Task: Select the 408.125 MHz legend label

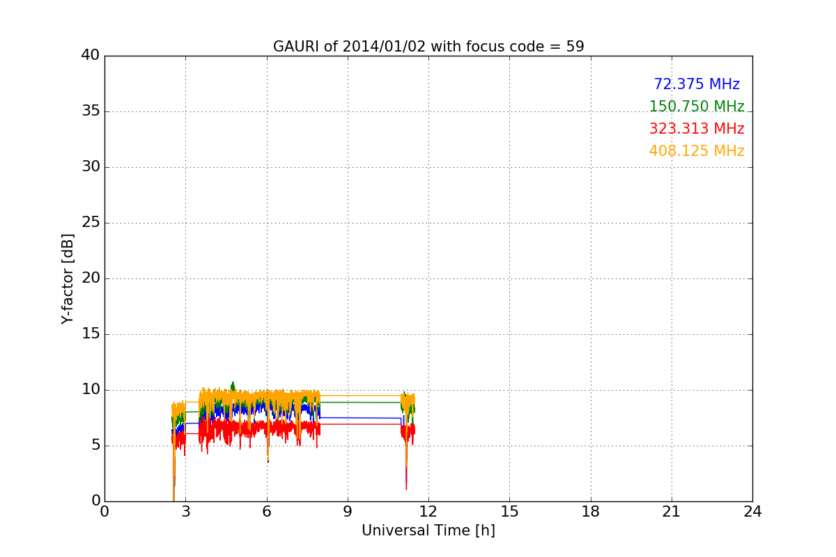Action: (x=697, y=151)
